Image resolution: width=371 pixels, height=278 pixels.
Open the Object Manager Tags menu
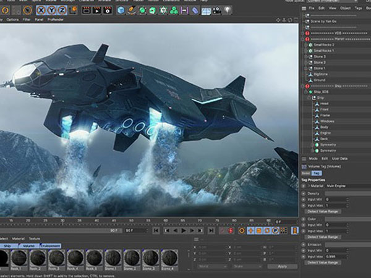[x=358, y=8]
